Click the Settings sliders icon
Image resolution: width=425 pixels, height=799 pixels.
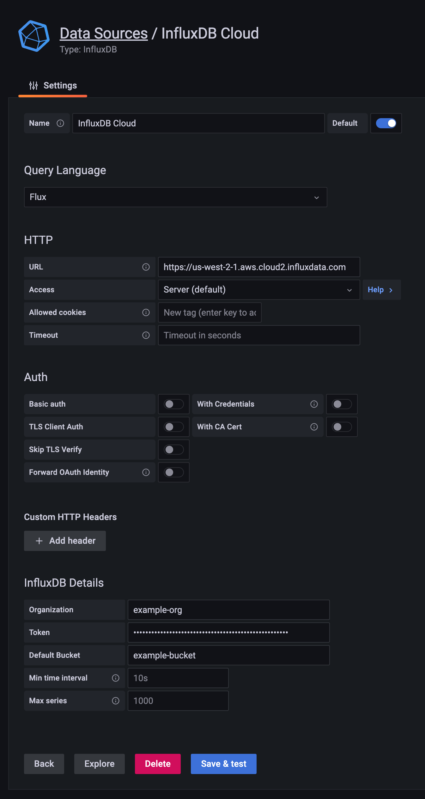click(33, 86)
